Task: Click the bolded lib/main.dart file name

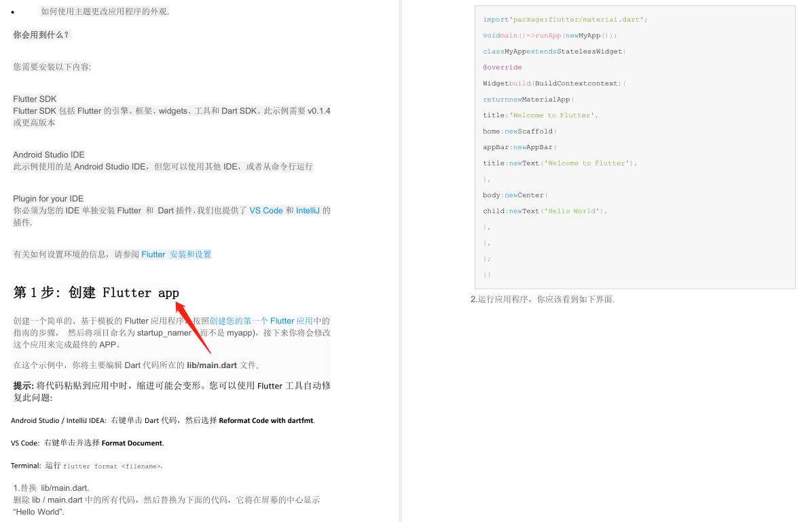Action: click(x=212, y=365)
